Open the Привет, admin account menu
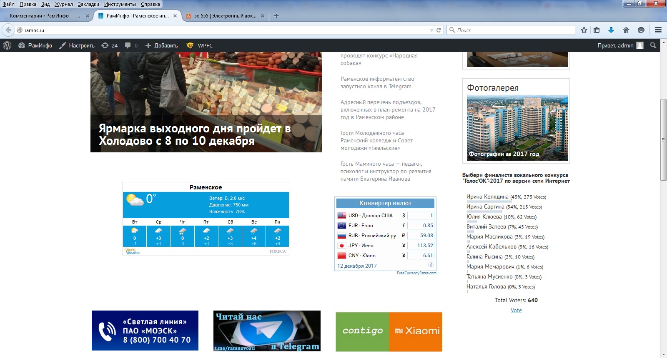 click(620, 45)
